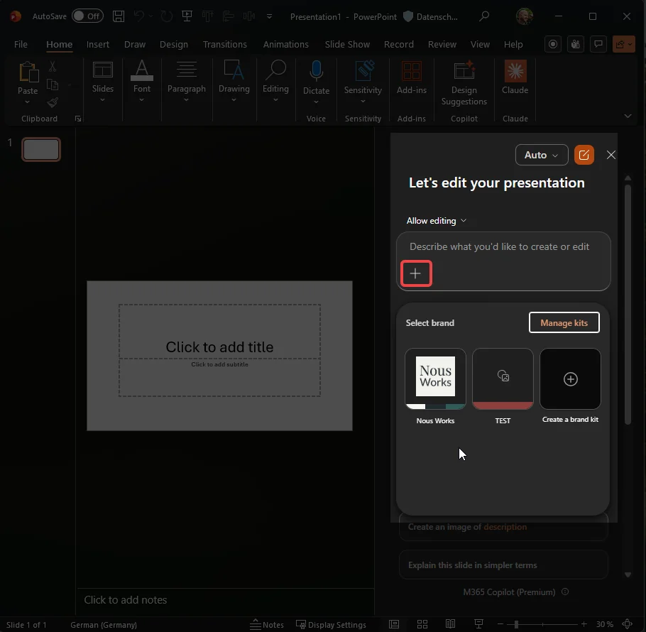Collapse the ribbon chevron
This screenshot has height=632, width=646.
[x=628, y=116]
